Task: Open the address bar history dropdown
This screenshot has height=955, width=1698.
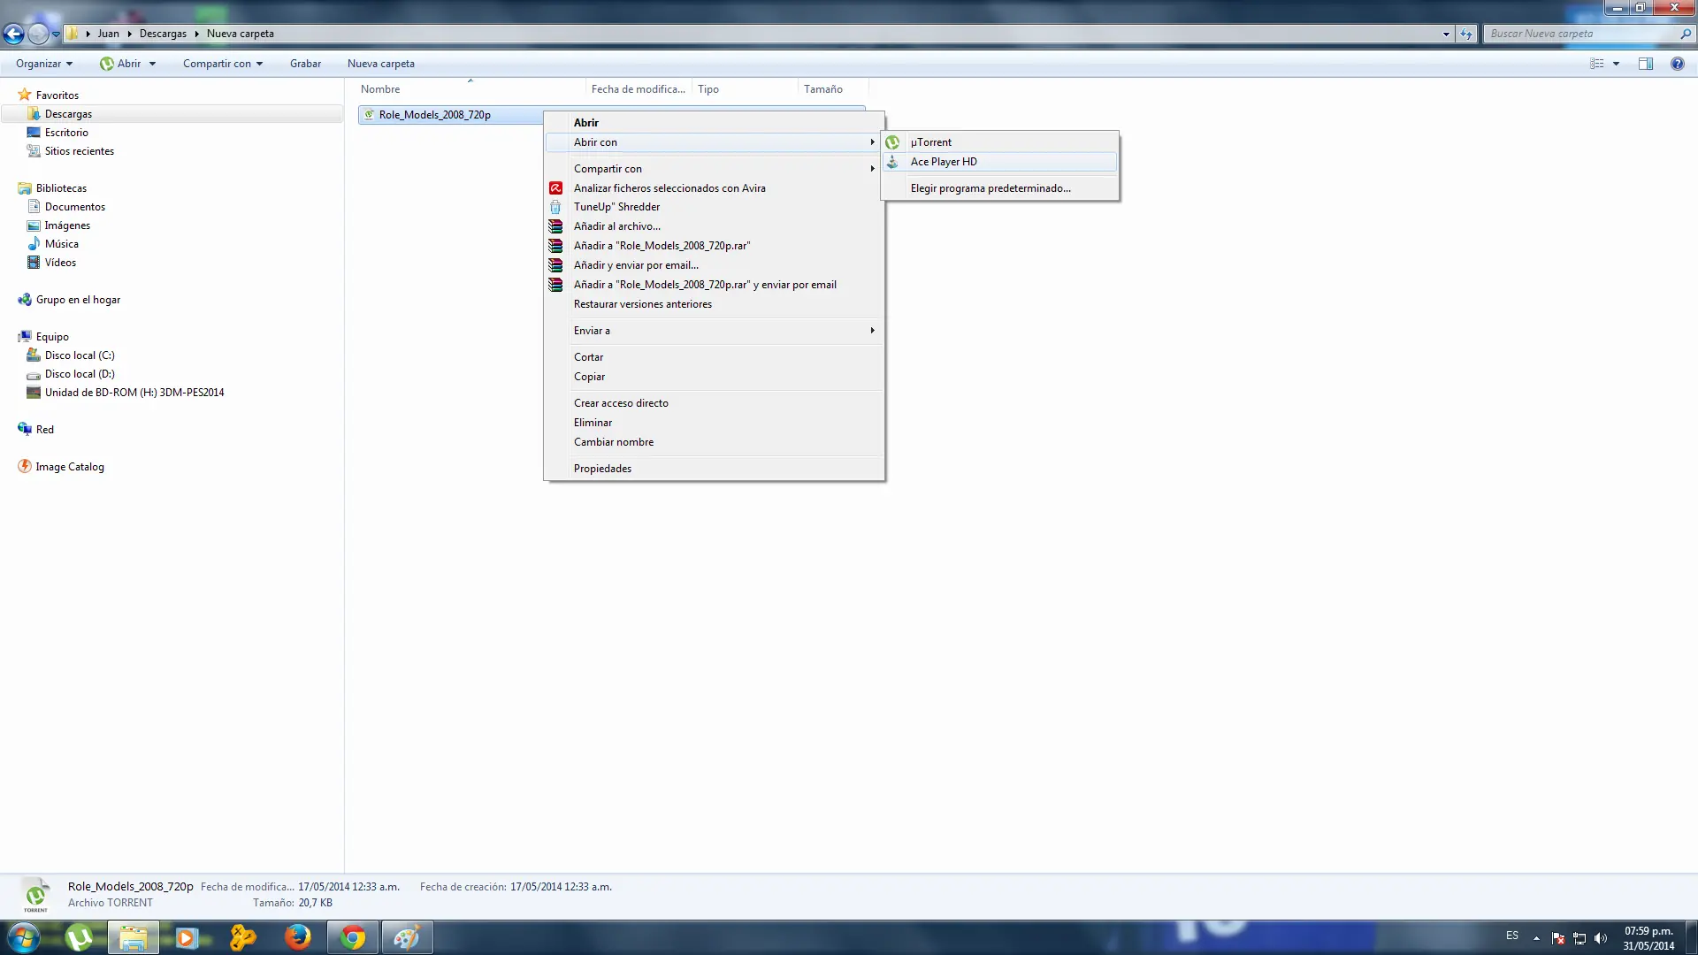Action: 1446,34
